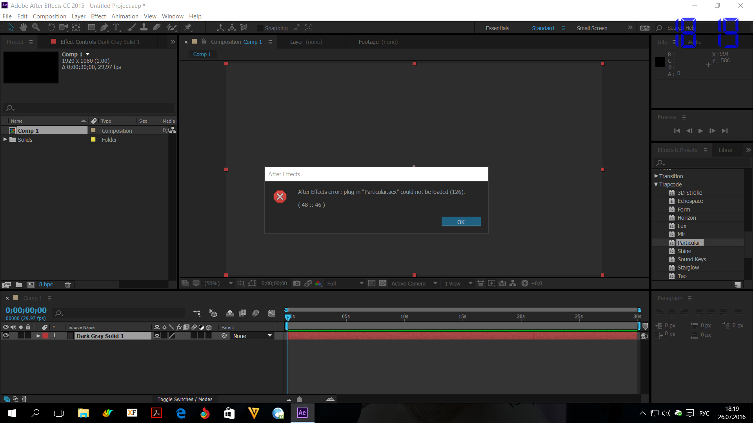
Task: Toggle shy switch for Dark Gray Solid 1
Action: coord(157,336)
